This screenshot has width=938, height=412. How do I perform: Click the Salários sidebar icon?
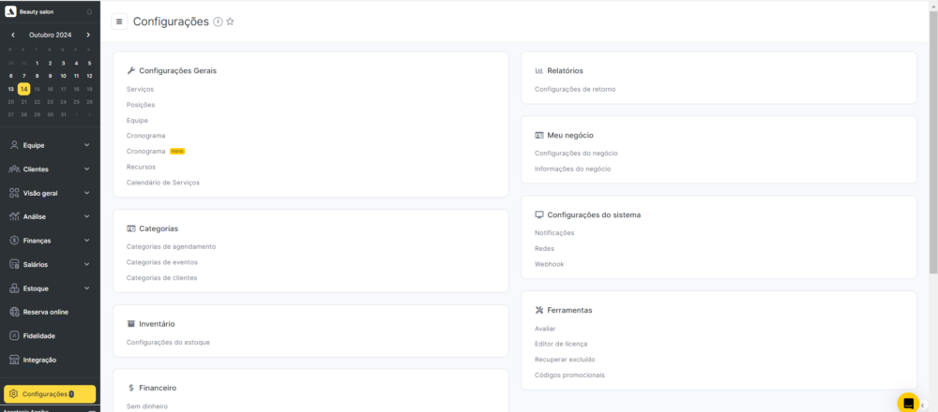click(x=14, y=264)
